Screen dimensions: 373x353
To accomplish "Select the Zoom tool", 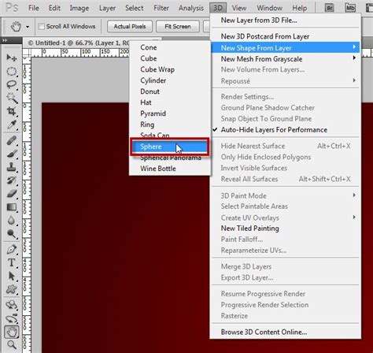I will point(12,344).
